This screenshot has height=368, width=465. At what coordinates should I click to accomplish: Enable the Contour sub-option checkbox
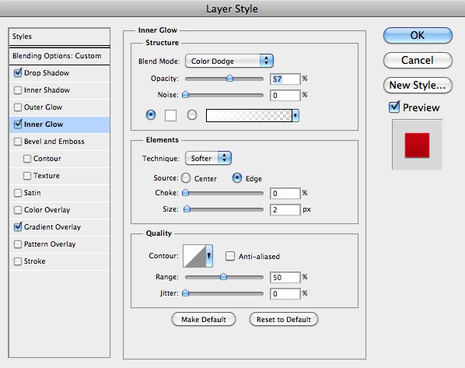tap(27, 159)
